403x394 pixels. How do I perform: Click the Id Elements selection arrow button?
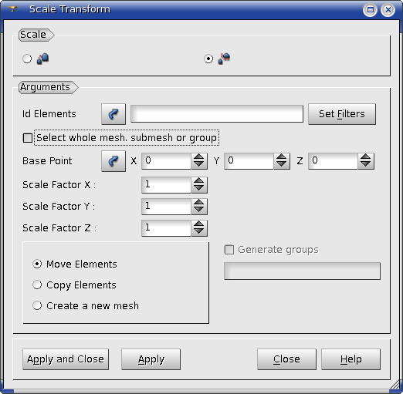[113, 114]
